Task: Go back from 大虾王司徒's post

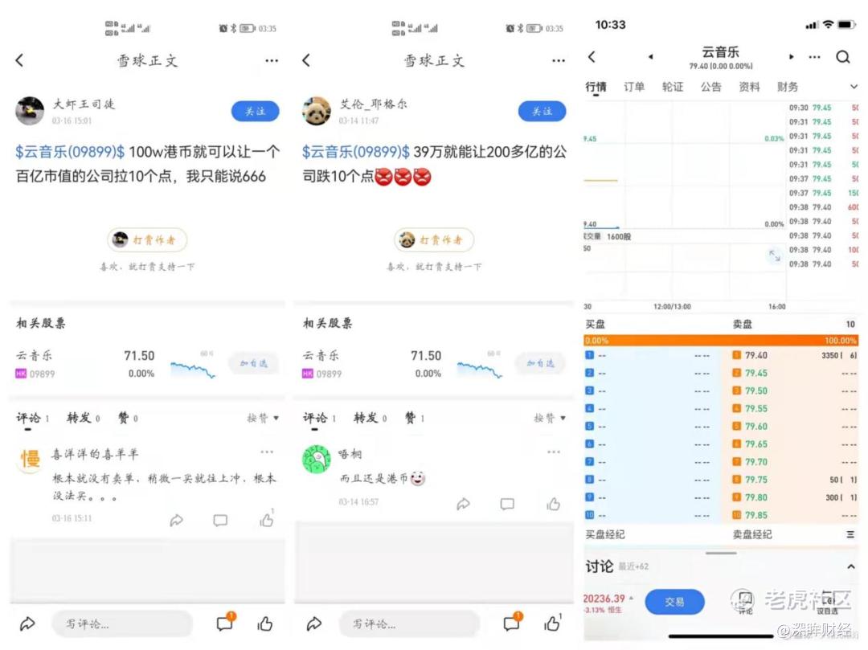Action: pyautogui.click(x=20, y=60)
